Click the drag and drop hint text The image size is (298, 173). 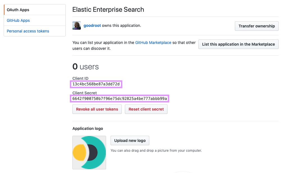click(x=156, y=150)
